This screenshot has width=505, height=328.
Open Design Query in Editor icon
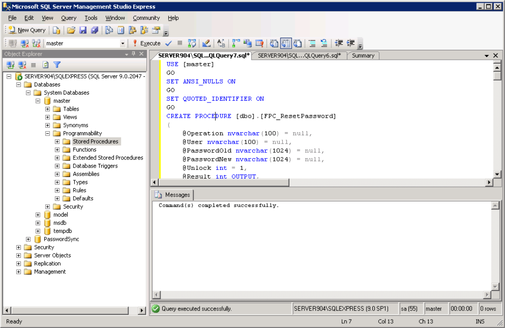(206, 43)
